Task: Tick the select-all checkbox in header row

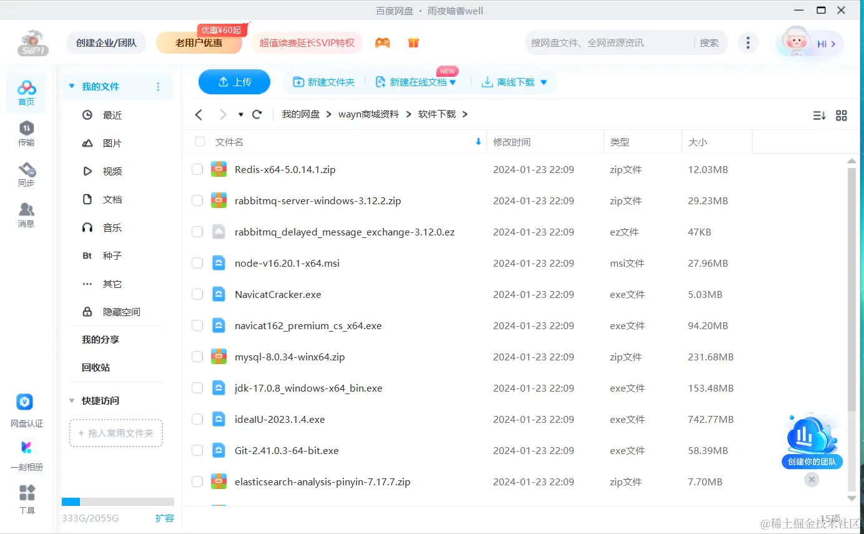Action: (x=200, y=142)
